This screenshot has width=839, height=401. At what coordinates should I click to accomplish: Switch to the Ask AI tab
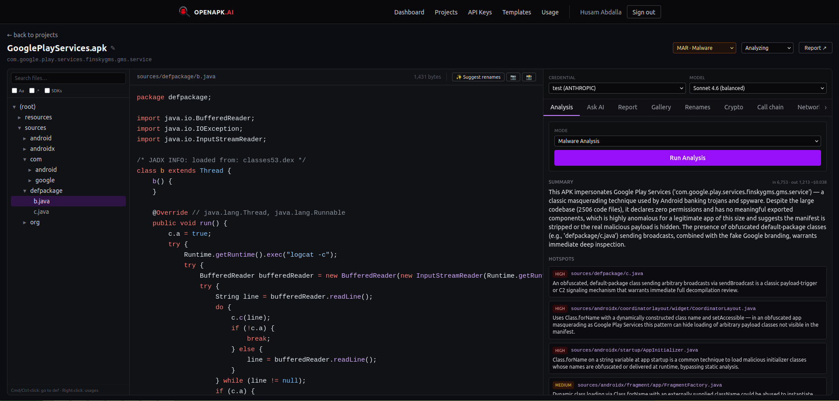(x=595, y=107)
